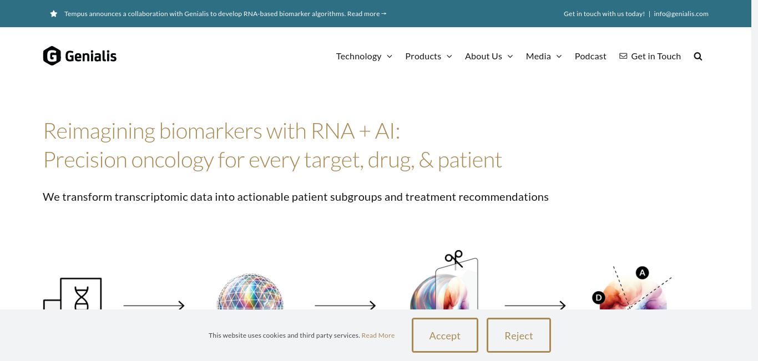Screen dimensions: 758x361
Task: Click the star icon in announcement bar
Action: (54, 14)
